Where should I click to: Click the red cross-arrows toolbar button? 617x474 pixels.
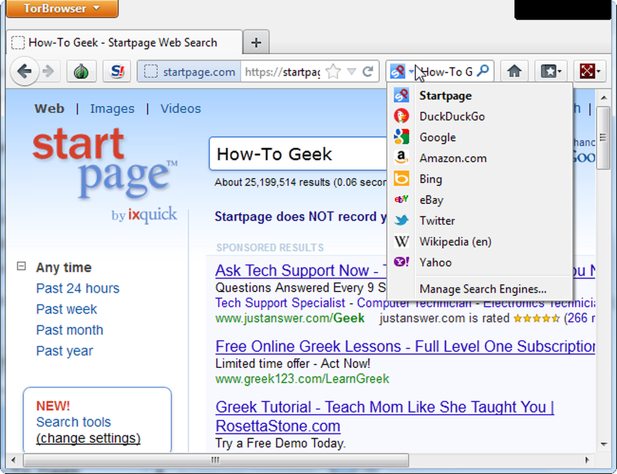(x=589, y=71)
